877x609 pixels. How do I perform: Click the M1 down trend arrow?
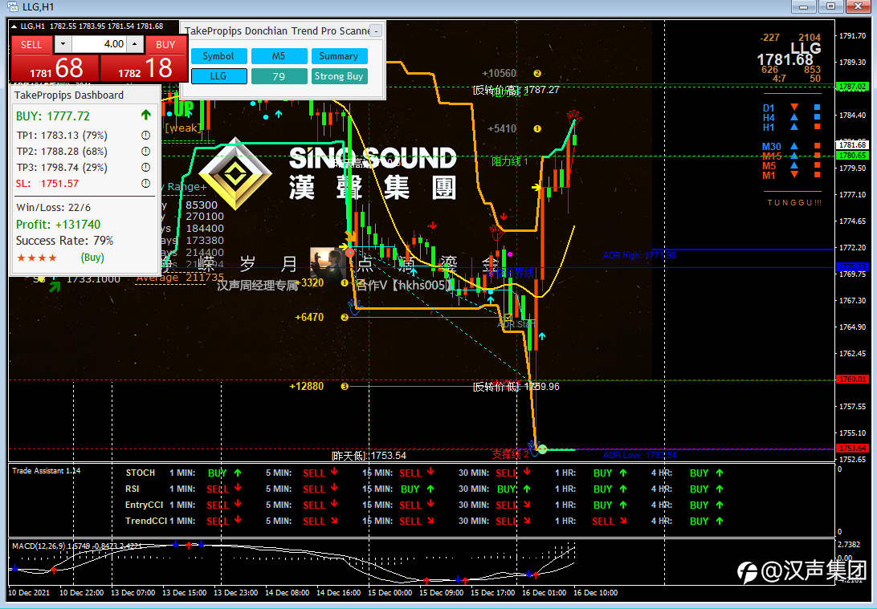point(794,175)
